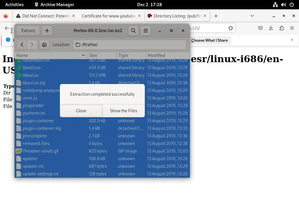Open a new Firefox tab
Viewport: 299px width, 224px height.
point(216,16)
